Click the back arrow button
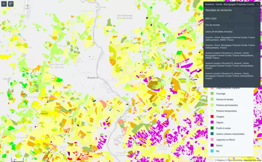262x162 pixels. click(4, 4)
